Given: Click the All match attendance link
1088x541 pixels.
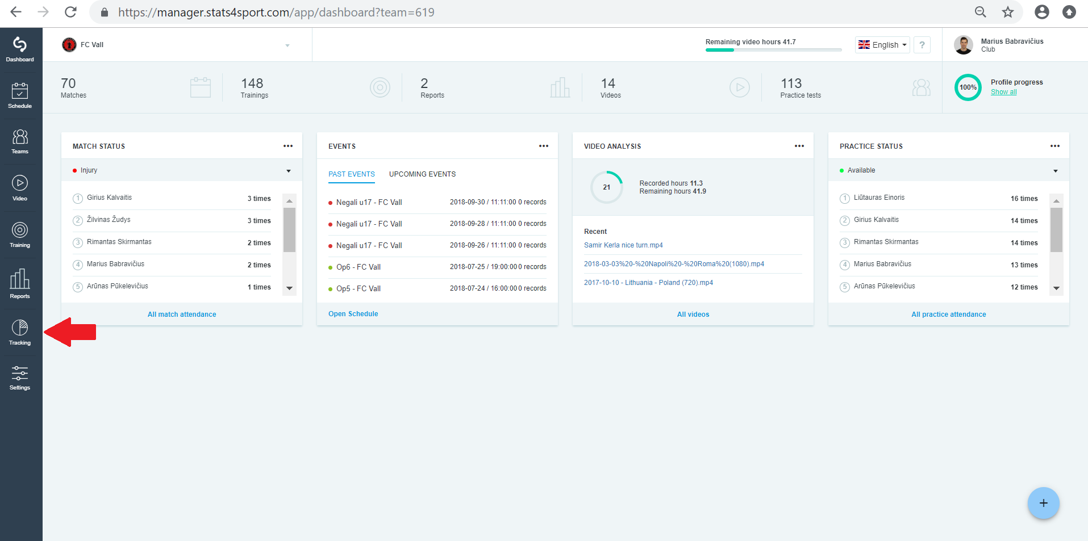Looking at the screenshot, I should 182,314.
